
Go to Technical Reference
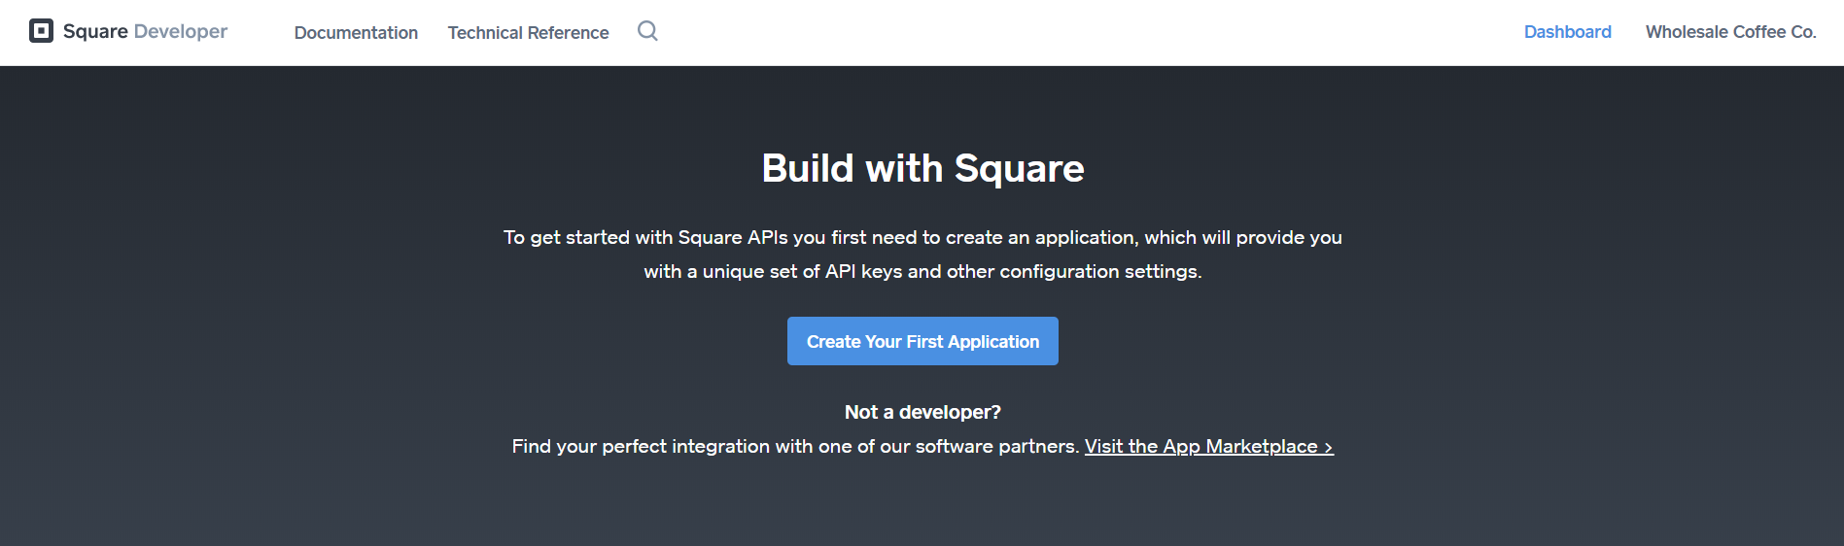(528, 32)
